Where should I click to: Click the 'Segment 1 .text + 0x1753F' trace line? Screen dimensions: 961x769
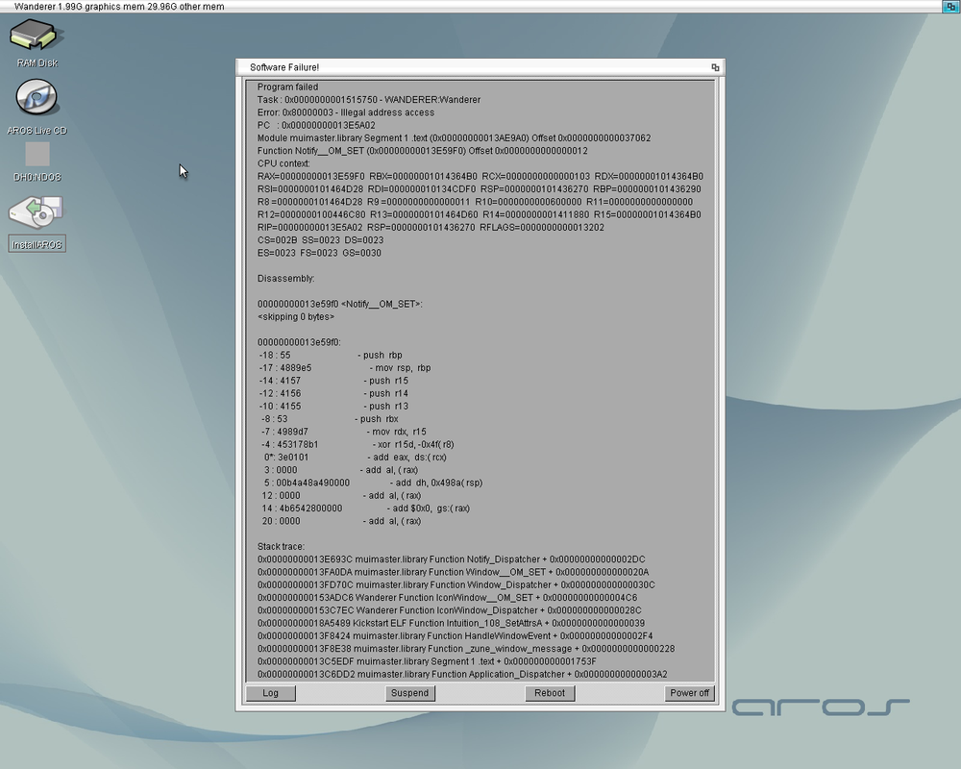tap(428, 661)
